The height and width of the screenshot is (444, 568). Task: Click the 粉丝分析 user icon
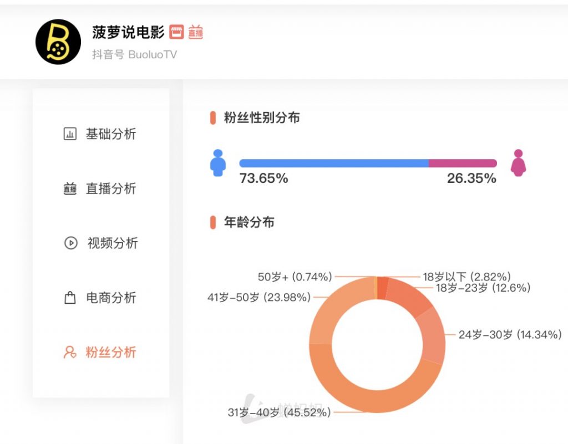tap(70, 352)
